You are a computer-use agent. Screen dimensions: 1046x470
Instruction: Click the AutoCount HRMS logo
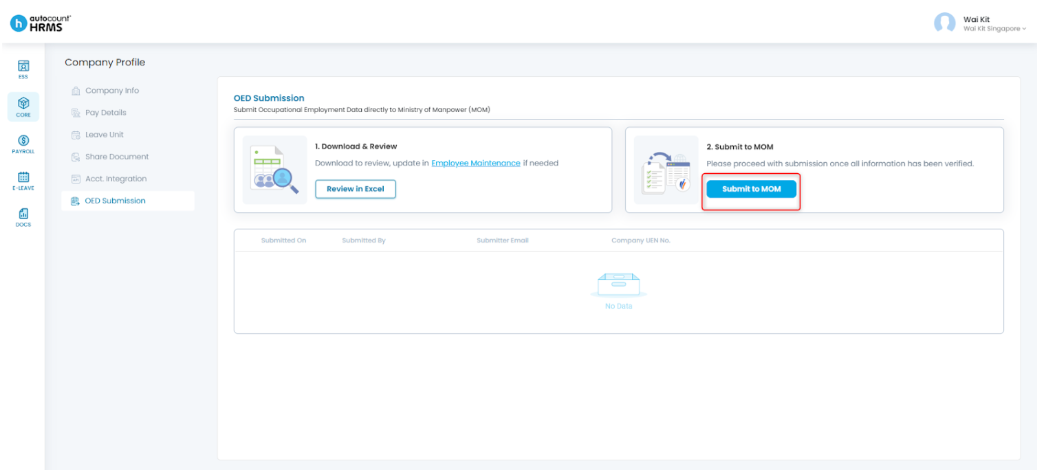tap(41, 23)
